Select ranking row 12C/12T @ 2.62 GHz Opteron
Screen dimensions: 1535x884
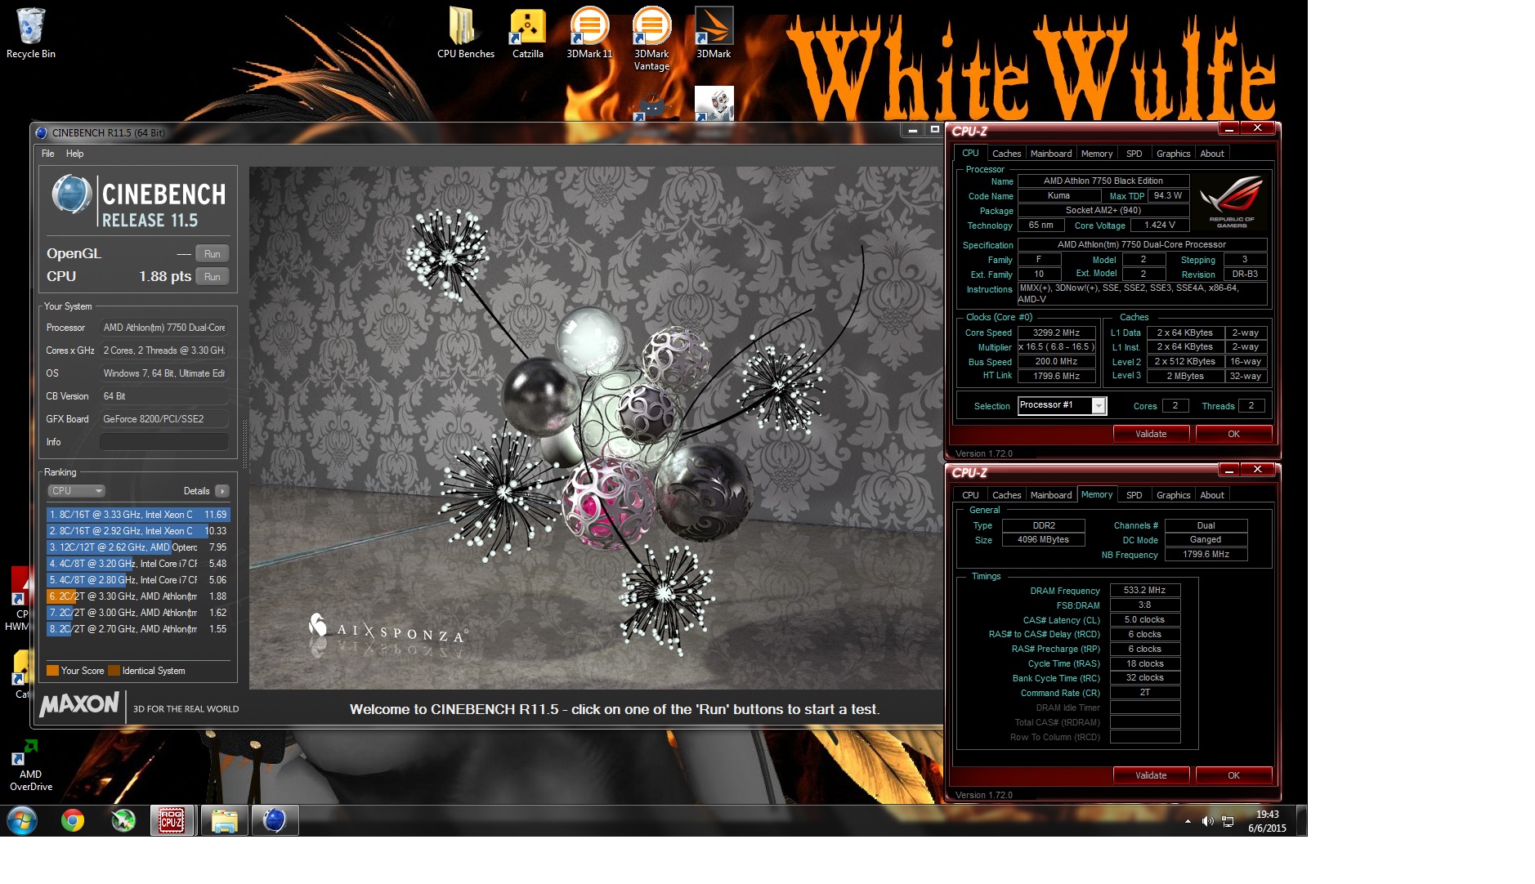tap(138, 547)
